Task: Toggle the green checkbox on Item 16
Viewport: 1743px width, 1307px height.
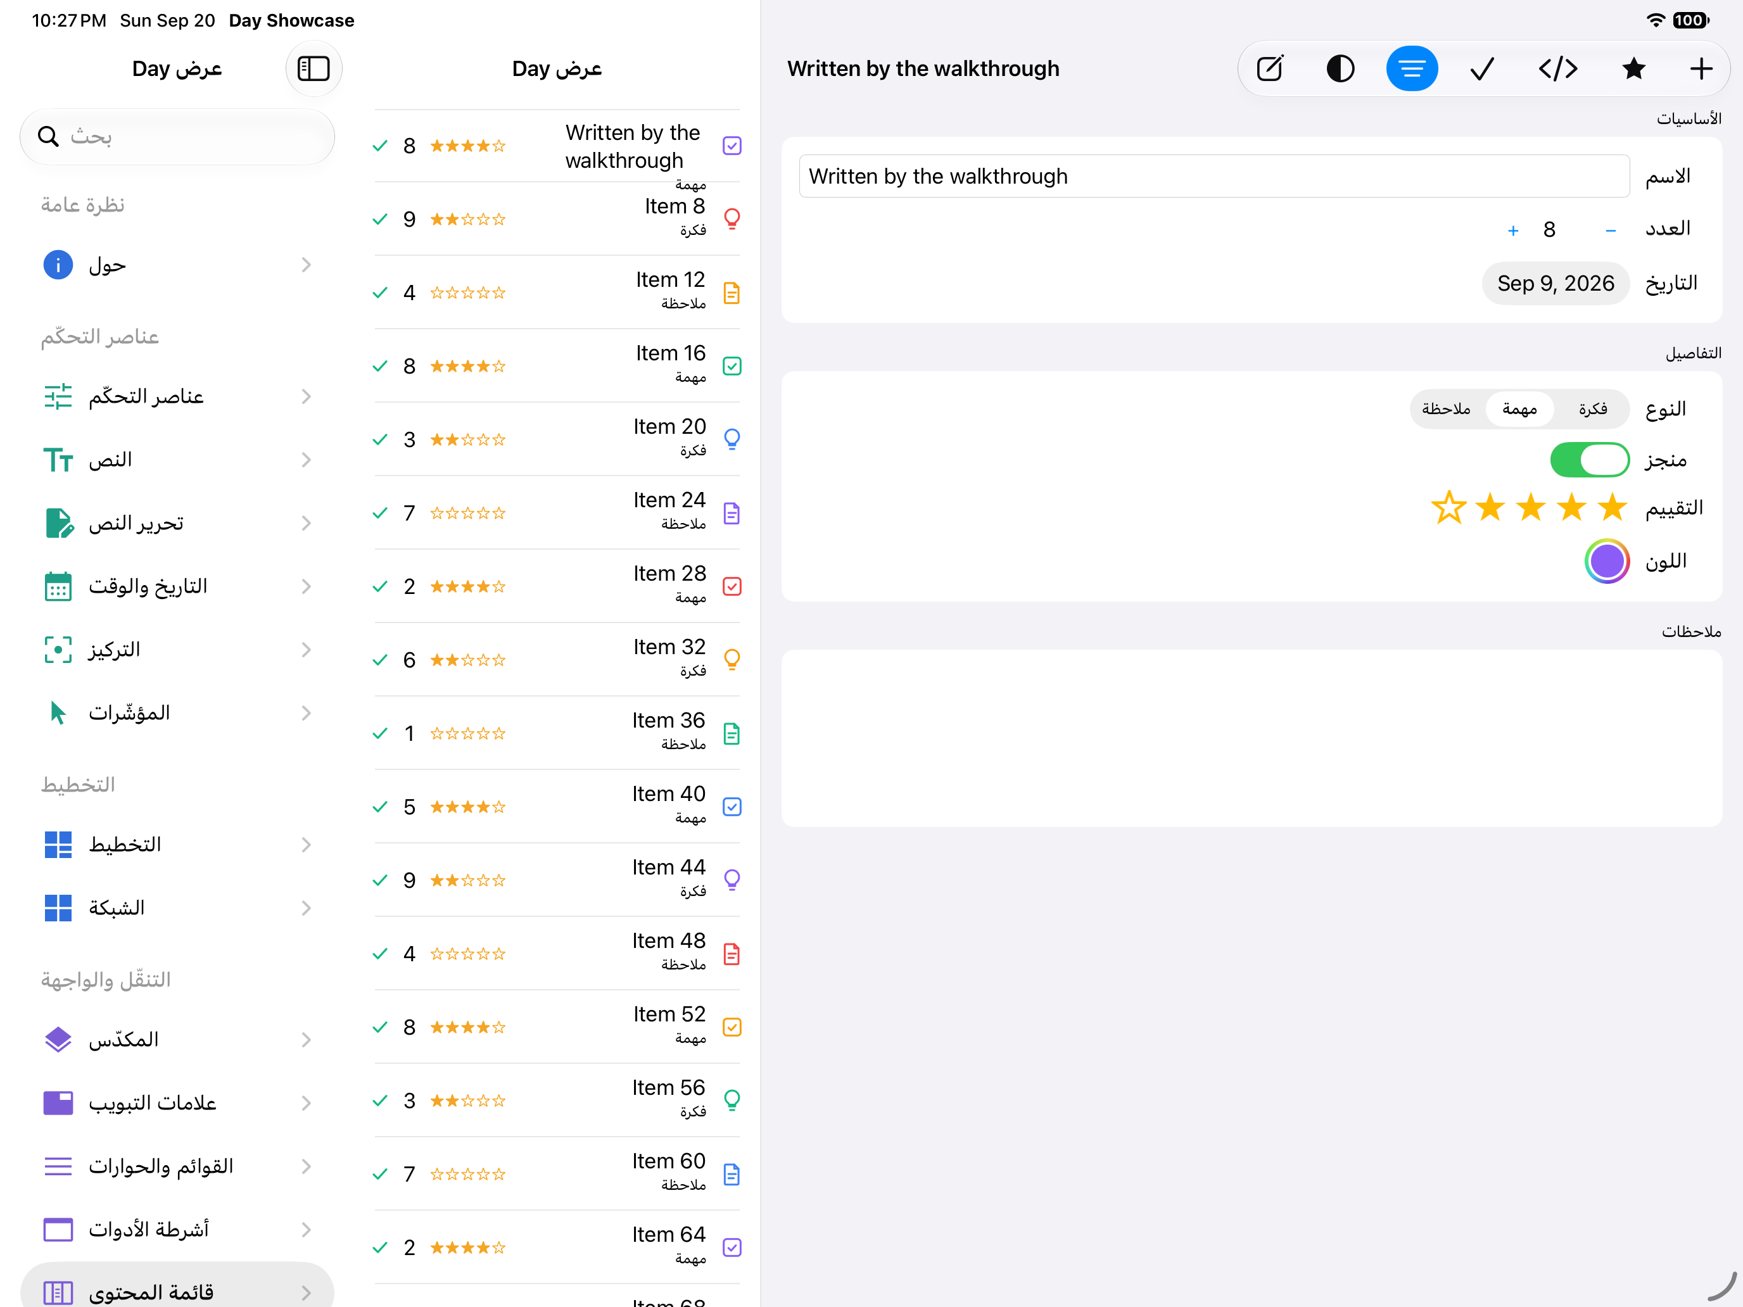Action: (732, 365)
